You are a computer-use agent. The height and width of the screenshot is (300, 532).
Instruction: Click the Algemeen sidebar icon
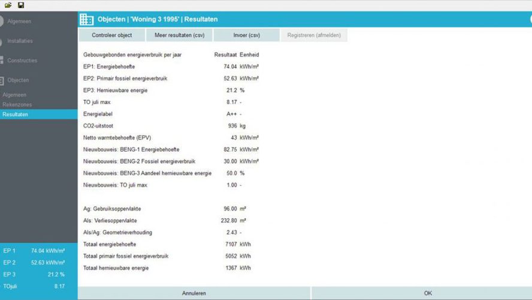click(x=2, y=21)
